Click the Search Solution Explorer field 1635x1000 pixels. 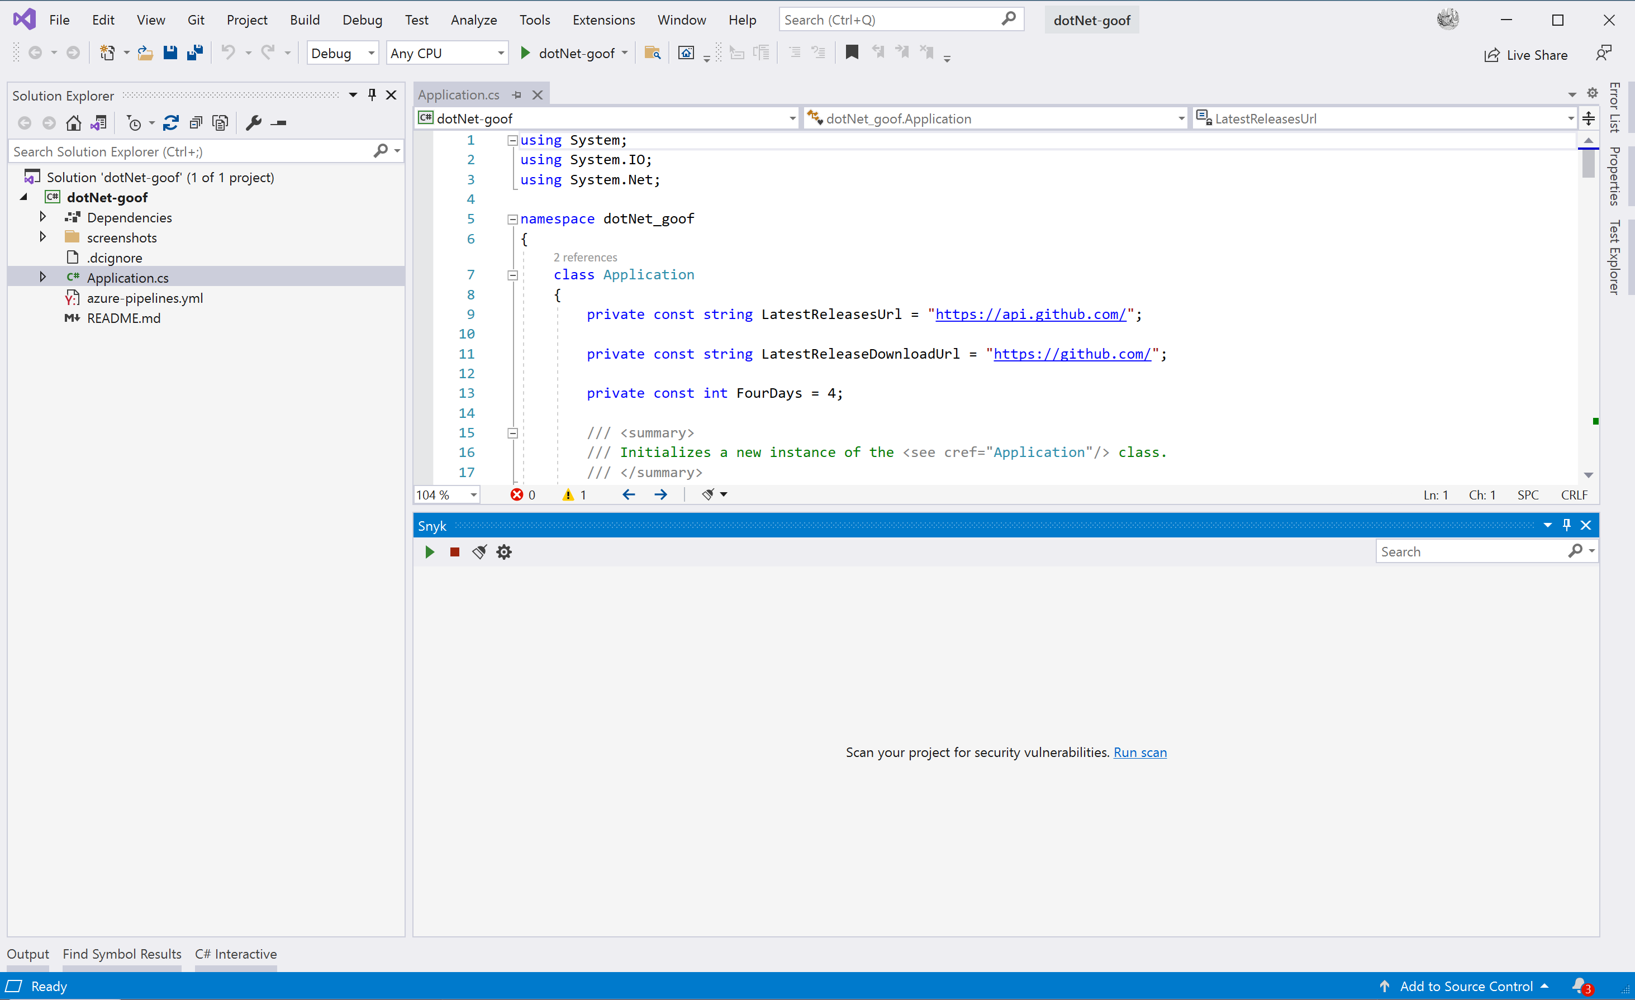(x=206, y=151)
